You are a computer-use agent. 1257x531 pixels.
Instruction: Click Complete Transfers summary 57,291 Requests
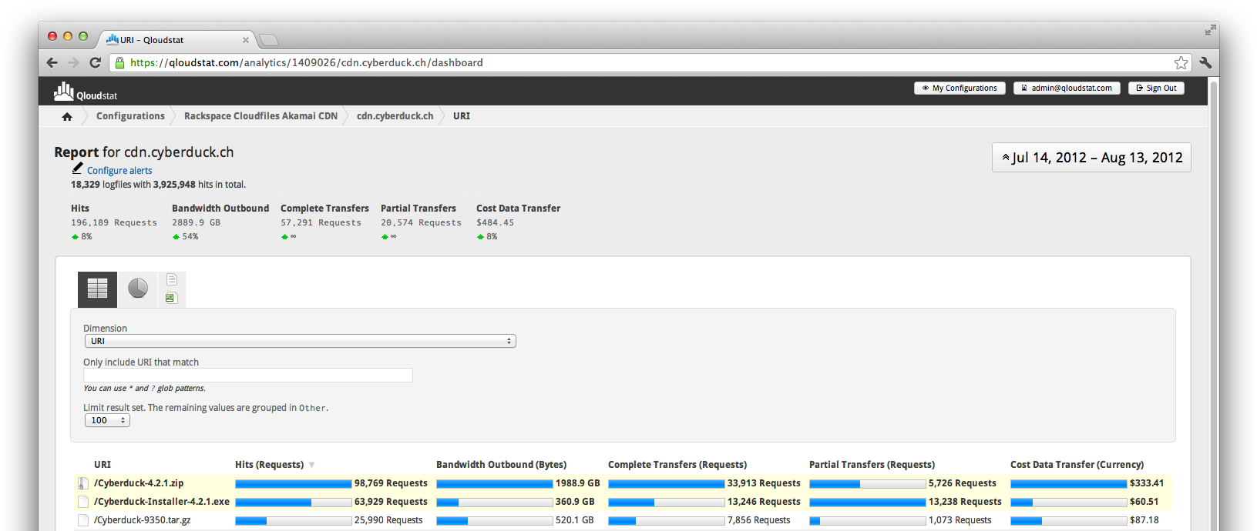pyautogui.click(x=321, y=222)
